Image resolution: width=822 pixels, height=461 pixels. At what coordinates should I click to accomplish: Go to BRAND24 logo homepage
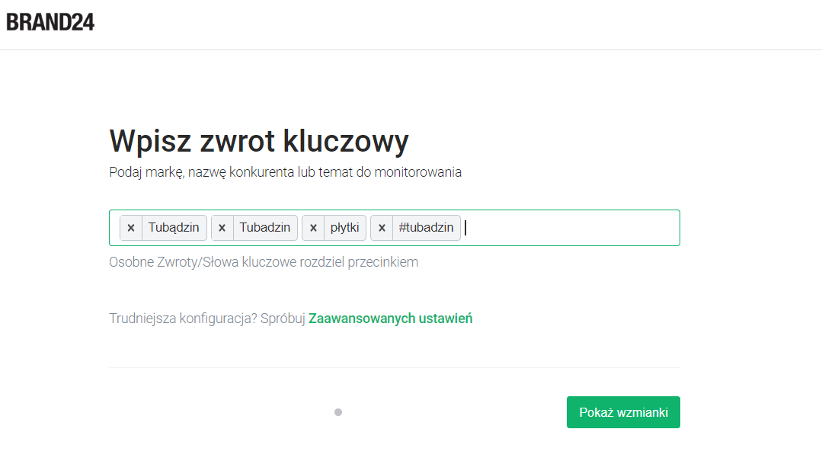point(50,22)
